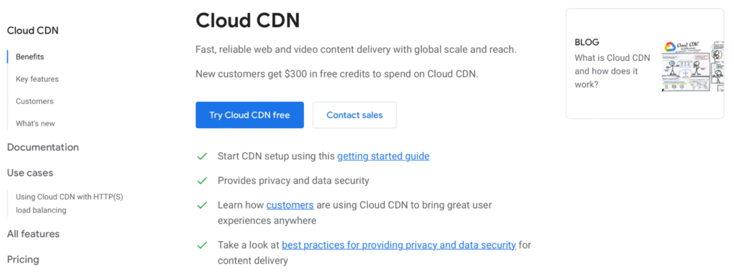Click the BLOG label on the card

click(x=586, y=42)
